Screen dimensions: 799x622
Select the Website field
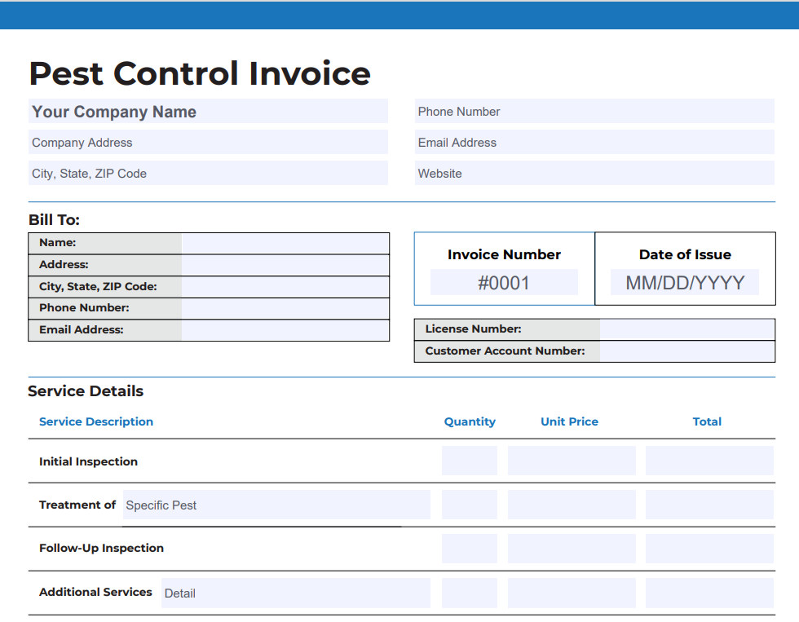594,173
